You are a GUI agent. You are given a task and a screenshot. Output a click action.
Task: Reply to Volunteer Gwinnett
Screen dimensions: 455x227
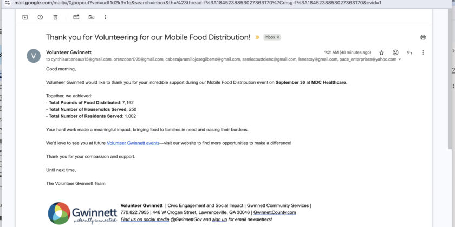[409, 52]
